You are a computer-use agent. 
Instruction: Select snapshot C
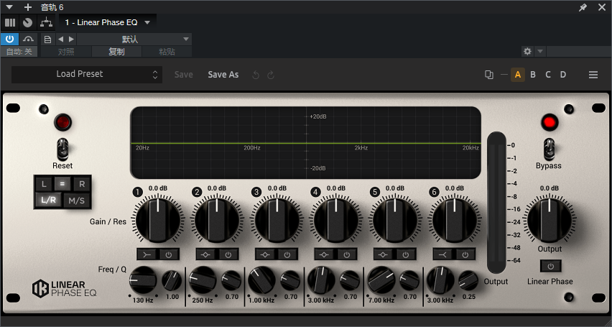click(x=548, y=75)
